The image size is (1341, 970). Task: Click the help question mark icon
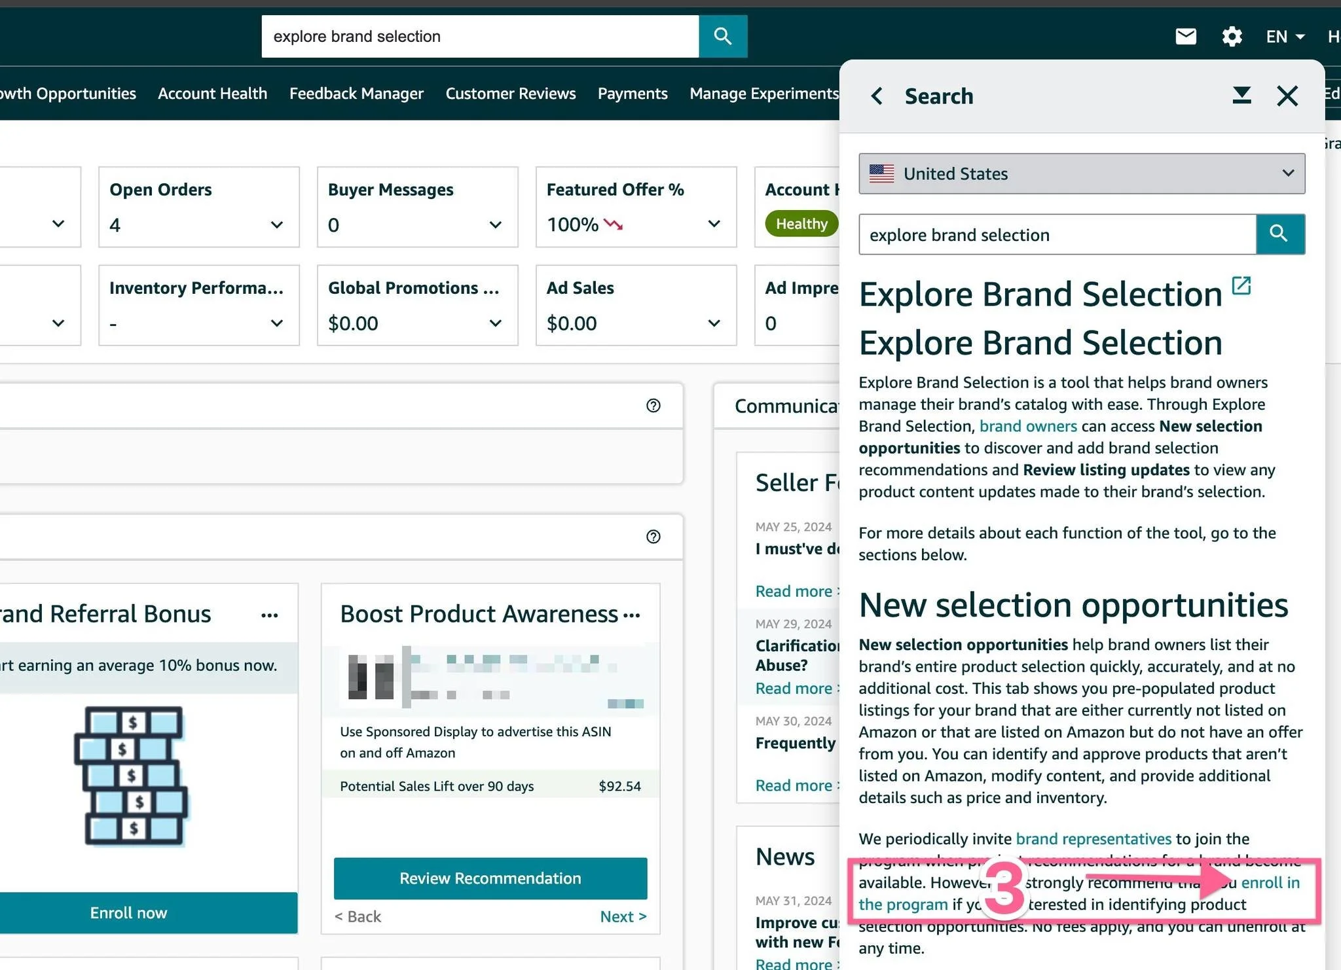click(653, 406)
